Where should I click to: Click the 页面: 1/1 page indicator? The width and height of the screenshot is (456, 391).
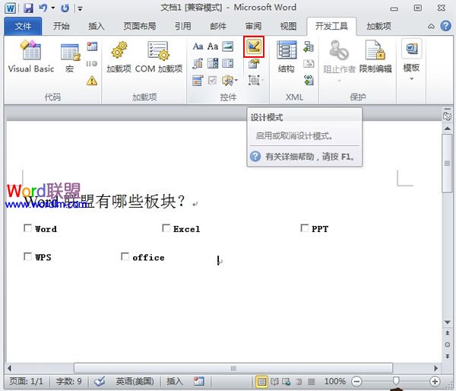pos(26,381)
